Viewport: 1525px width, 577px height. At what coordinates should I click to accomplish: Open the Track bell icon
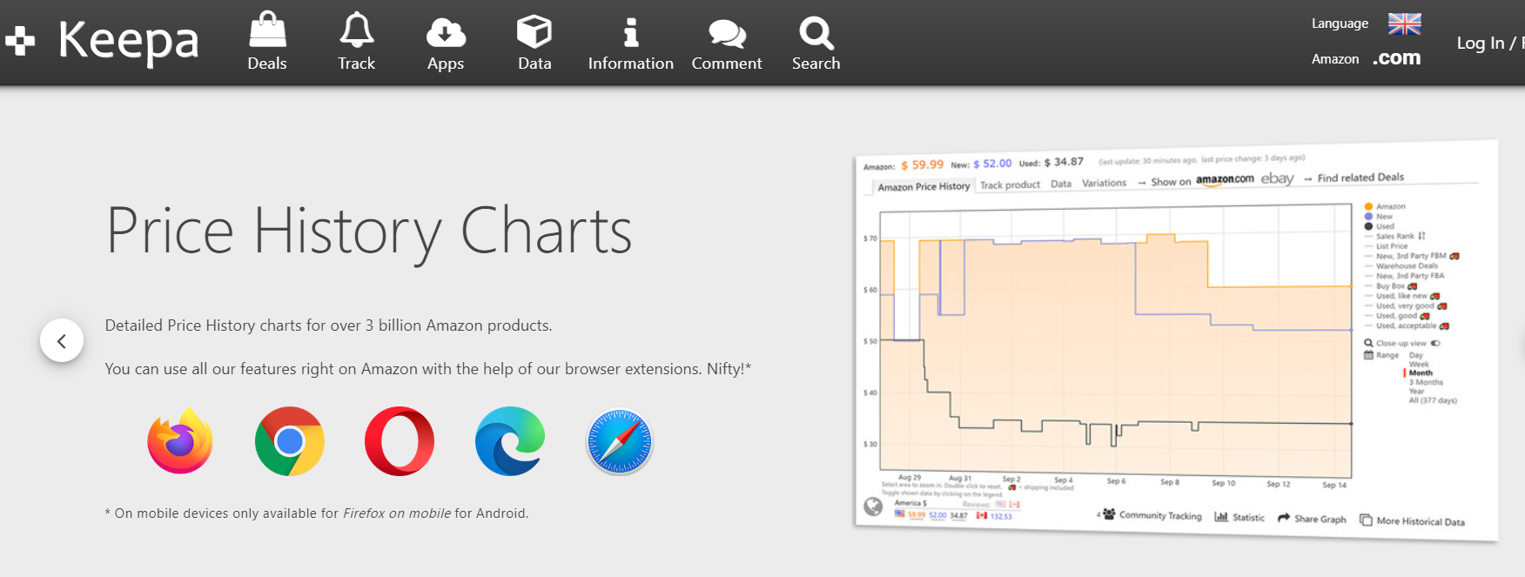click(x=357, y=30)
